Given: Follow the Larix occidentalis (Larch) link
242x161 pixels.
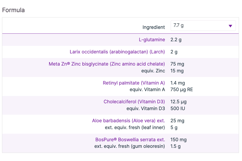Looking at the screenshot, I should point(117,52).
